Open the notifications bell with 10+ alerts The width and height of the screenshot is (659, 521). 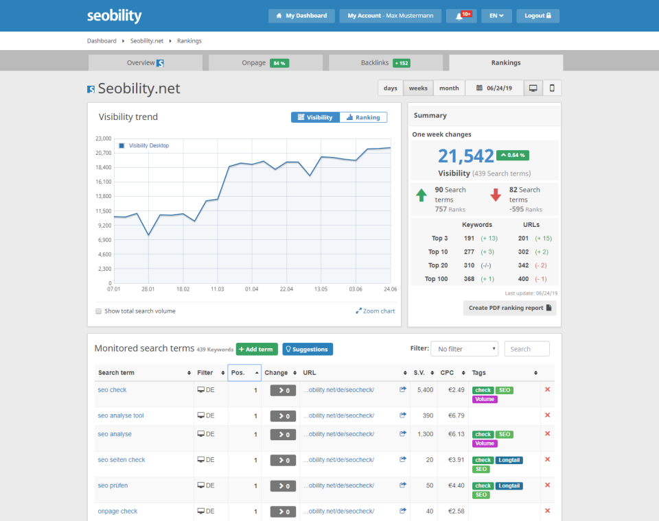point(461,15)
